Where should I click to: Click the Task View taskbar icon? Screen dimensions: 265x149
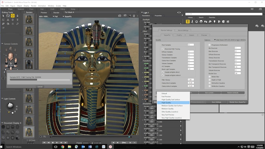pos(56,147)
